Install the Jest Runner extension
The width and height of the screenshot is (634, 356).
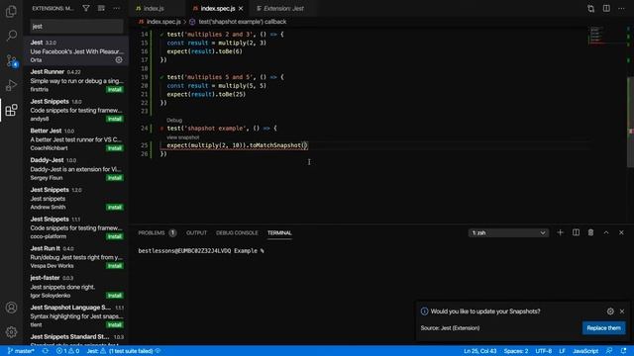point(115,89)
